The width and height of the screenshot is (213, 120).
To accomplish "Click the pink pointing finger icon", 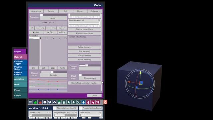I will pos(93,102).
